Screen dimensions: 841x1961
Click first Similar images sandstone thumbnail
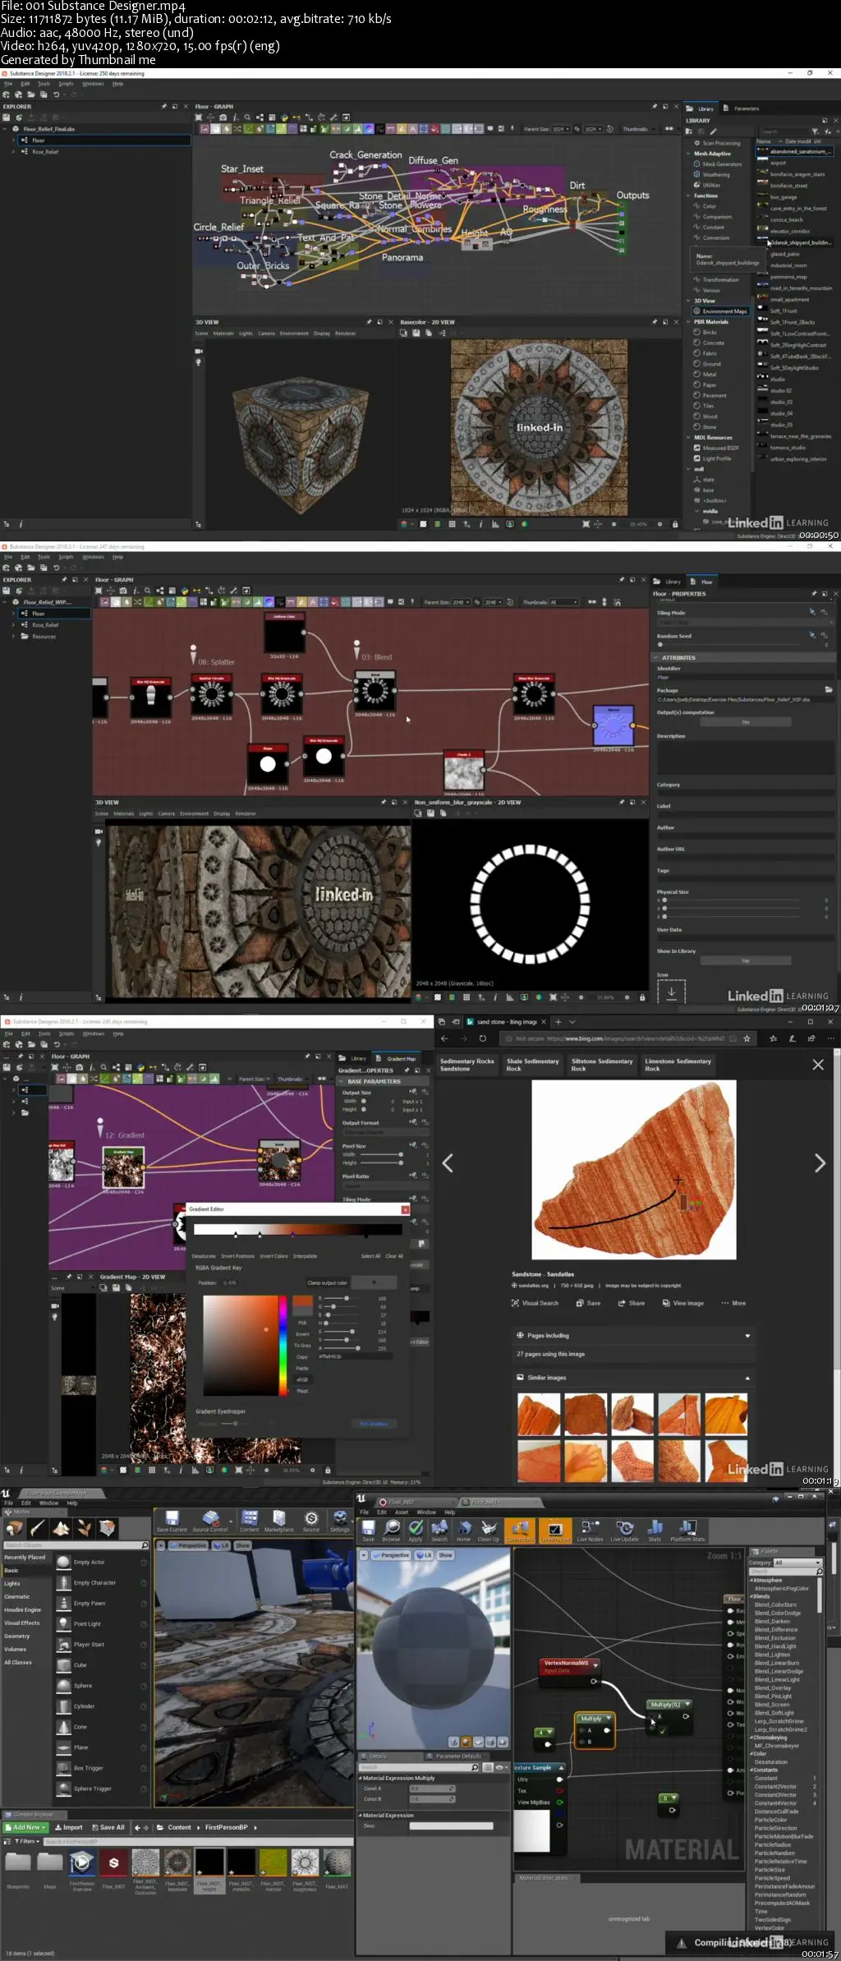coord(539,1414)
